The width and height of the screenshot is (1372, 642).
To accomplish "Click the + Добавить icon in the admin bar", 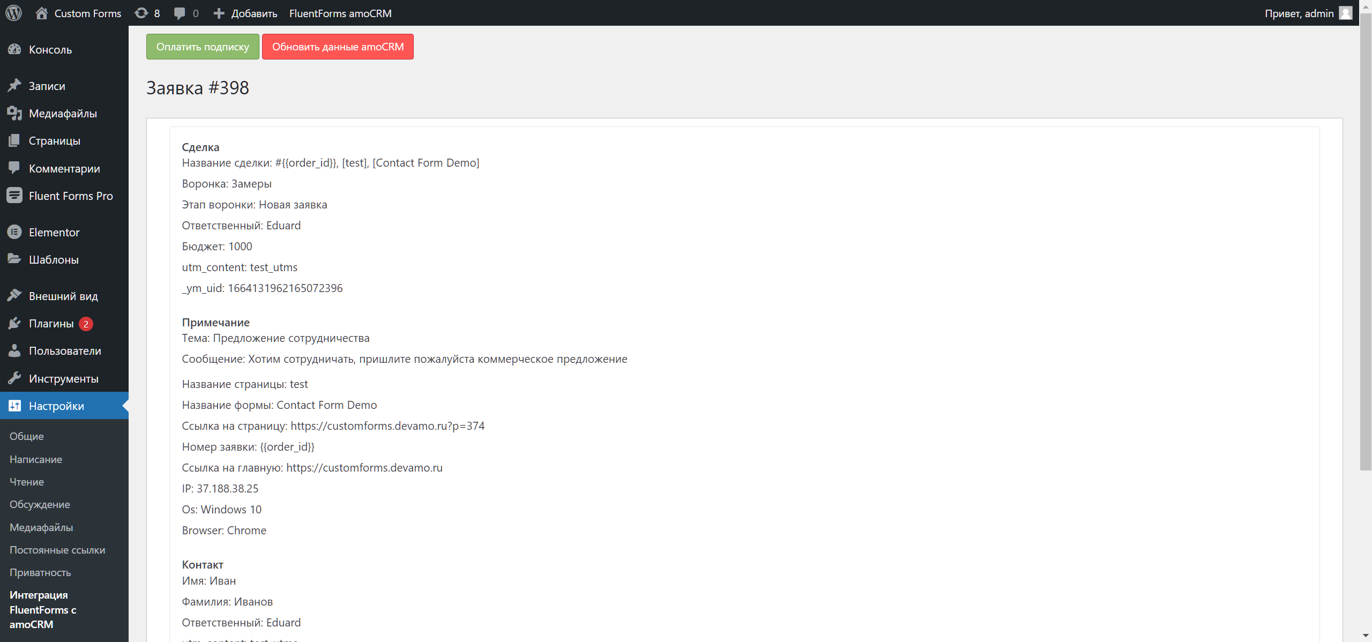I will click(219, 13).
